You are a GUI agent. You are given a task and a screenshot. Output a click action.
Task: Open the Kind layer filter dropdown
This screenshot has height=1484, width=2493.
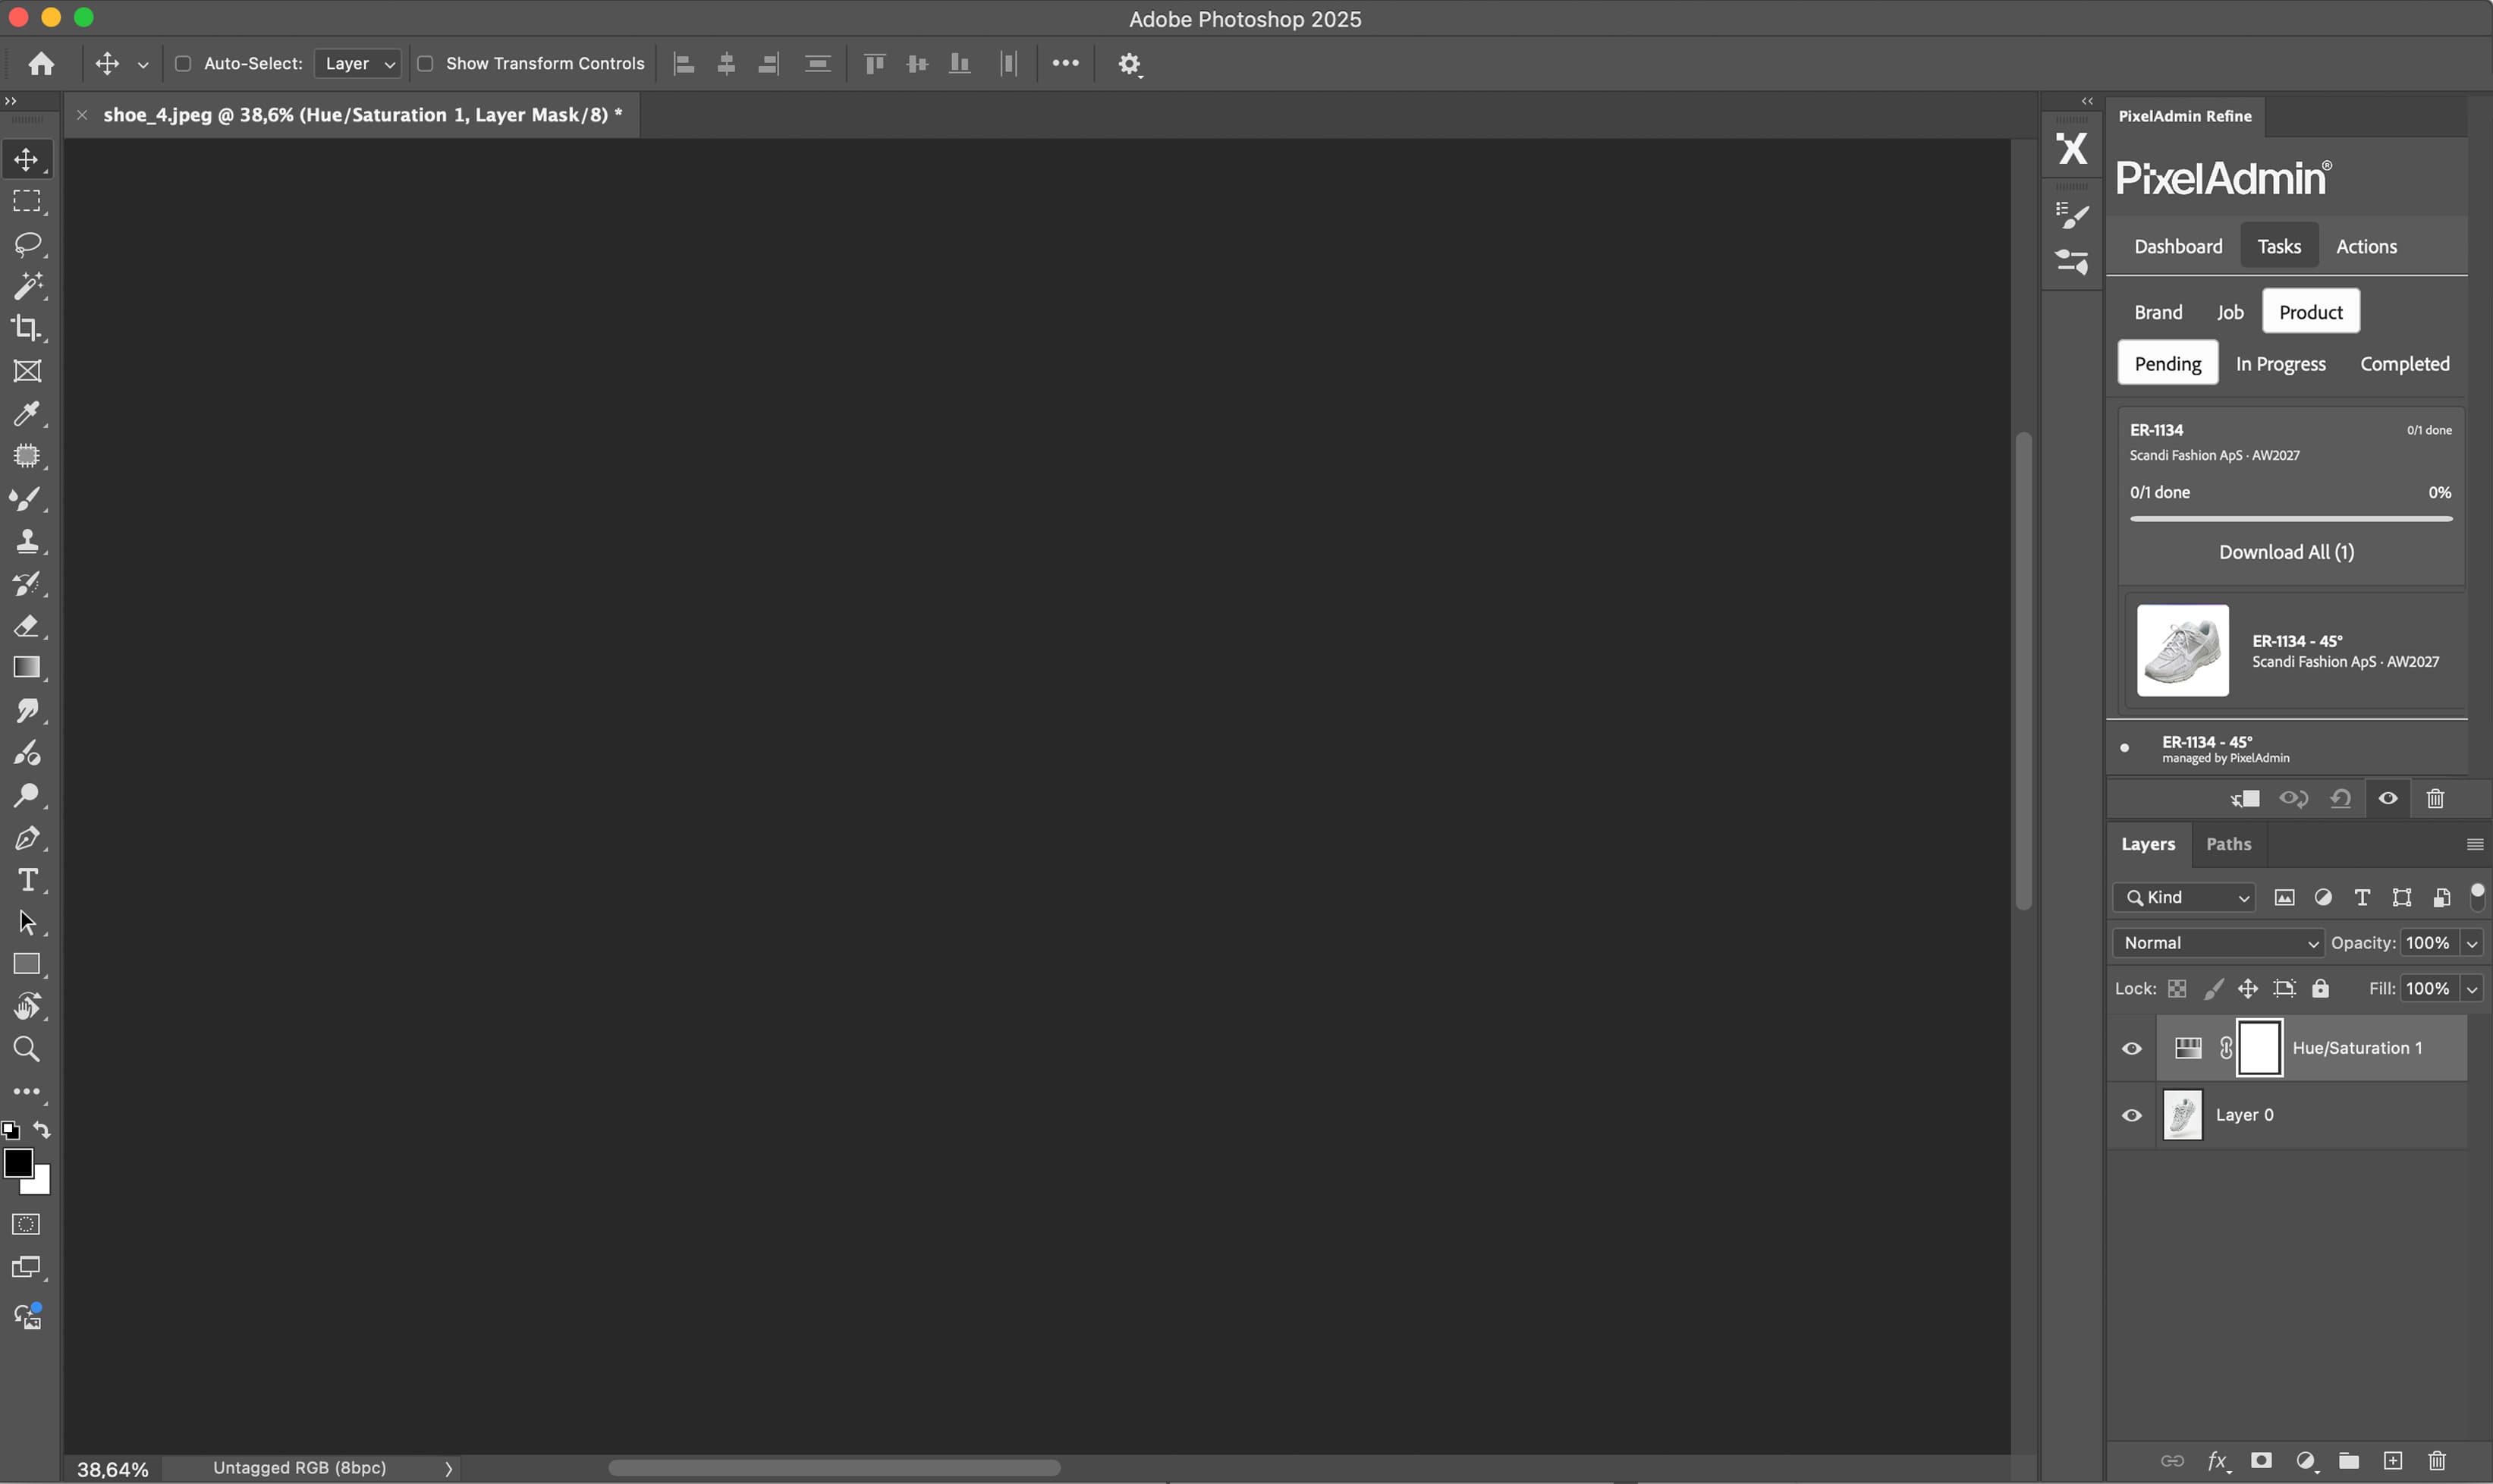pos(2184,897)
